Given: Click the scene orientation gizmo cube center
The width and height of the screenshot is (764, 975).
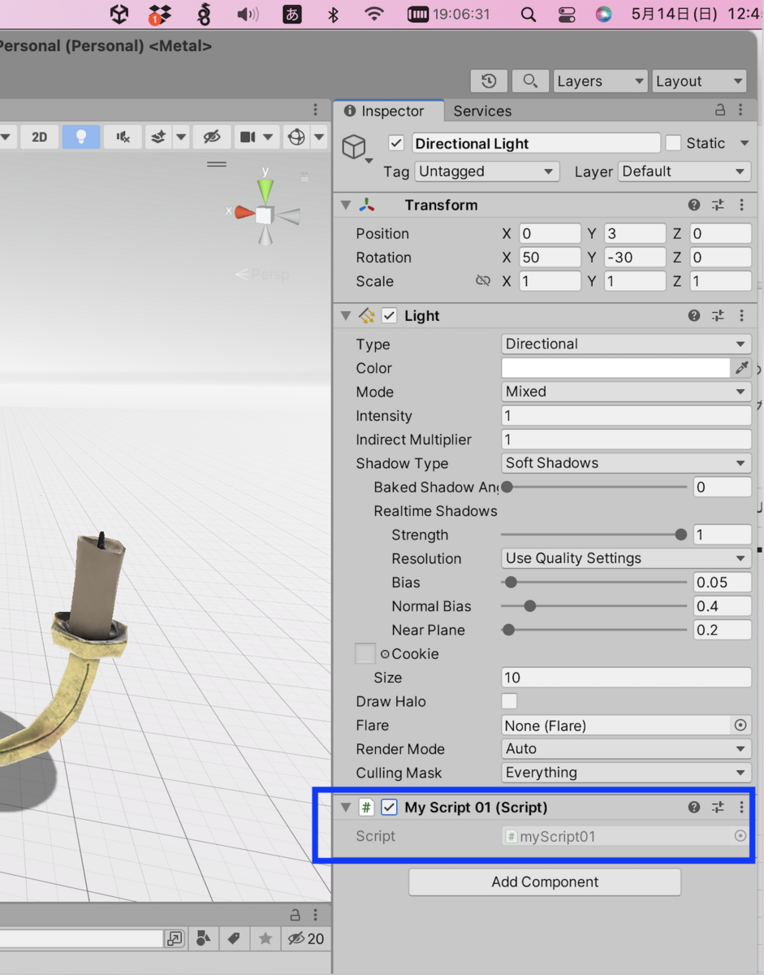Looking at the screenshot, I should click(x=265, y=214).
